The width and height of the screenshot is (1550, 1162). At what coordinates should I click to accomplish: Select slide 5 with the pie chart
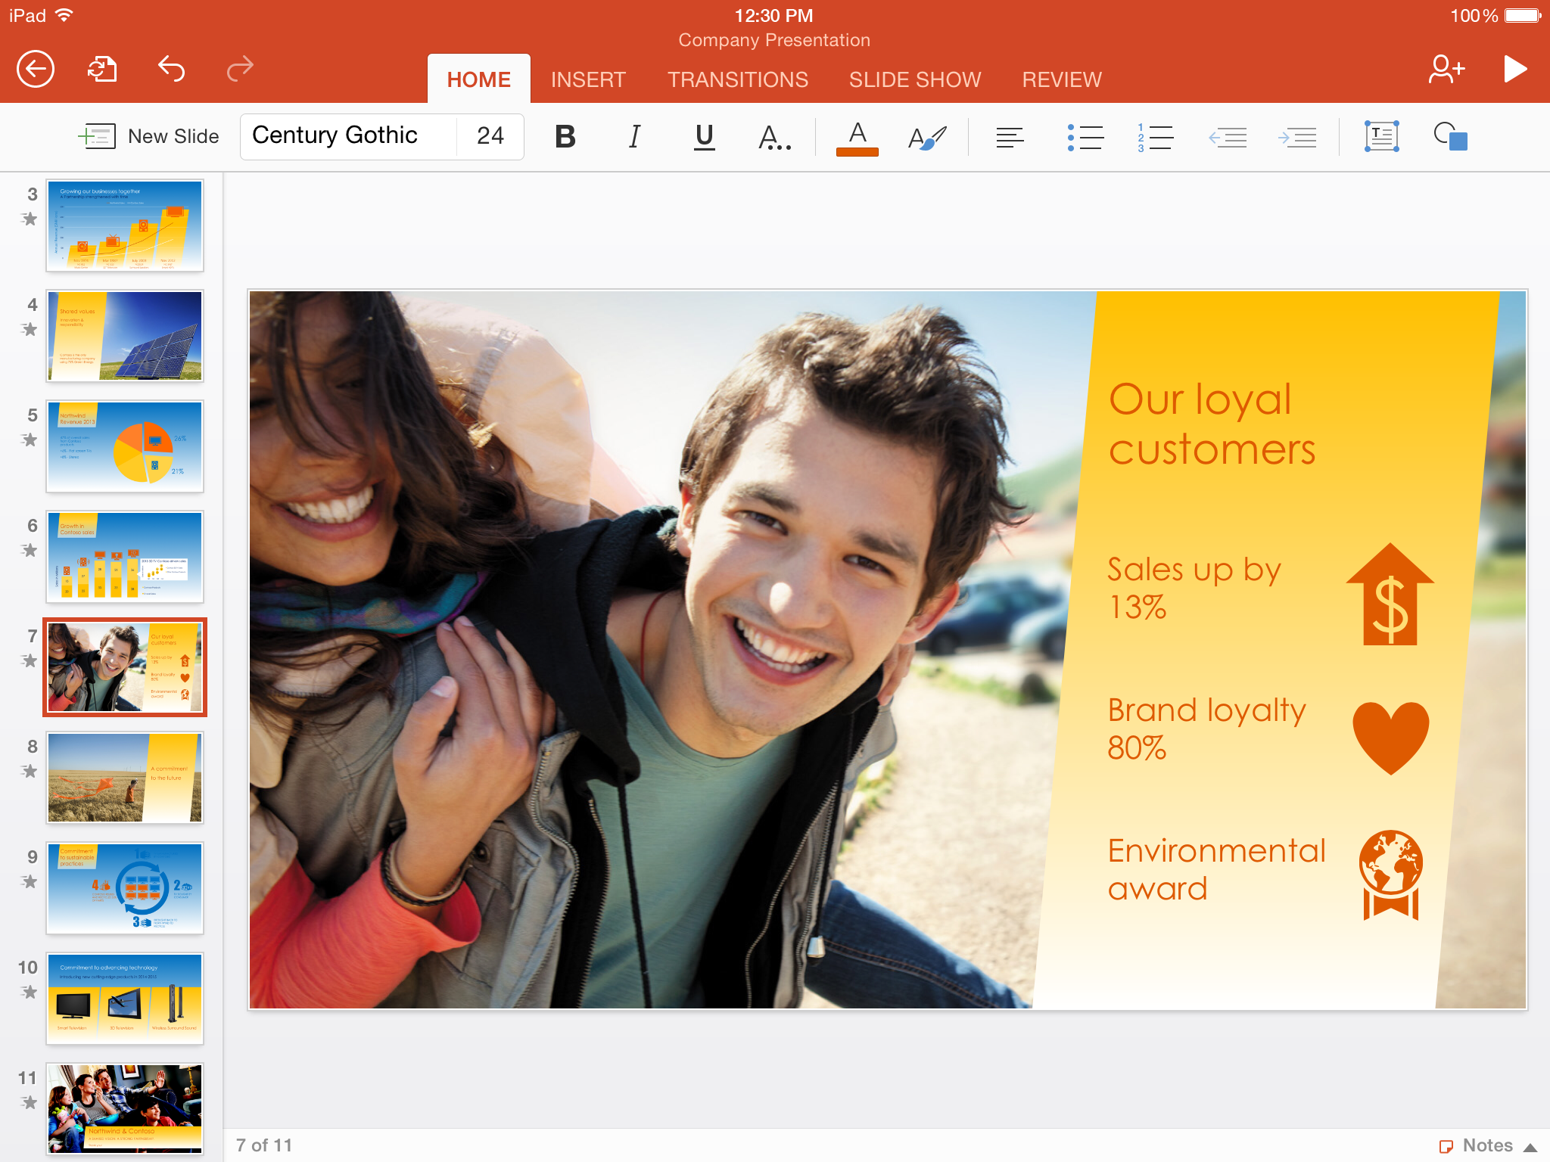click(125, 446)
